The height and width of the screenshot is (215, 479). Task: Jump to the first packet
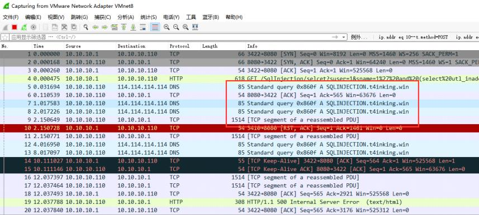click(x=124, y=27)
